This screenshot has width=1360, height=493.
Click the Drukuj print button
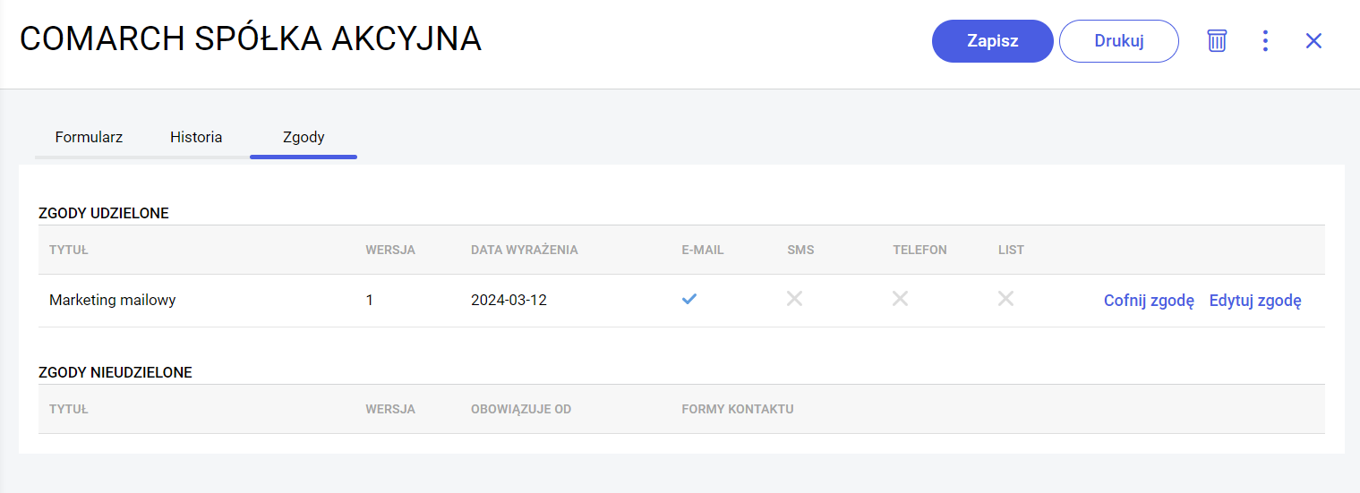click(1118, 41)
